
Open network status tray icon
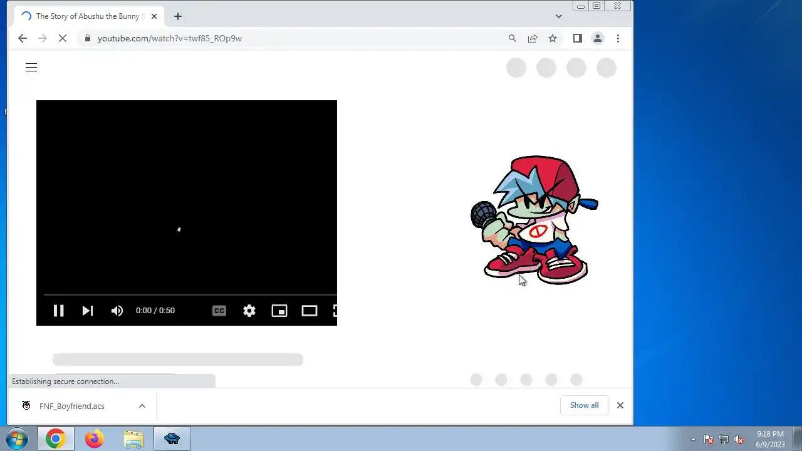[x=724, y=439]
